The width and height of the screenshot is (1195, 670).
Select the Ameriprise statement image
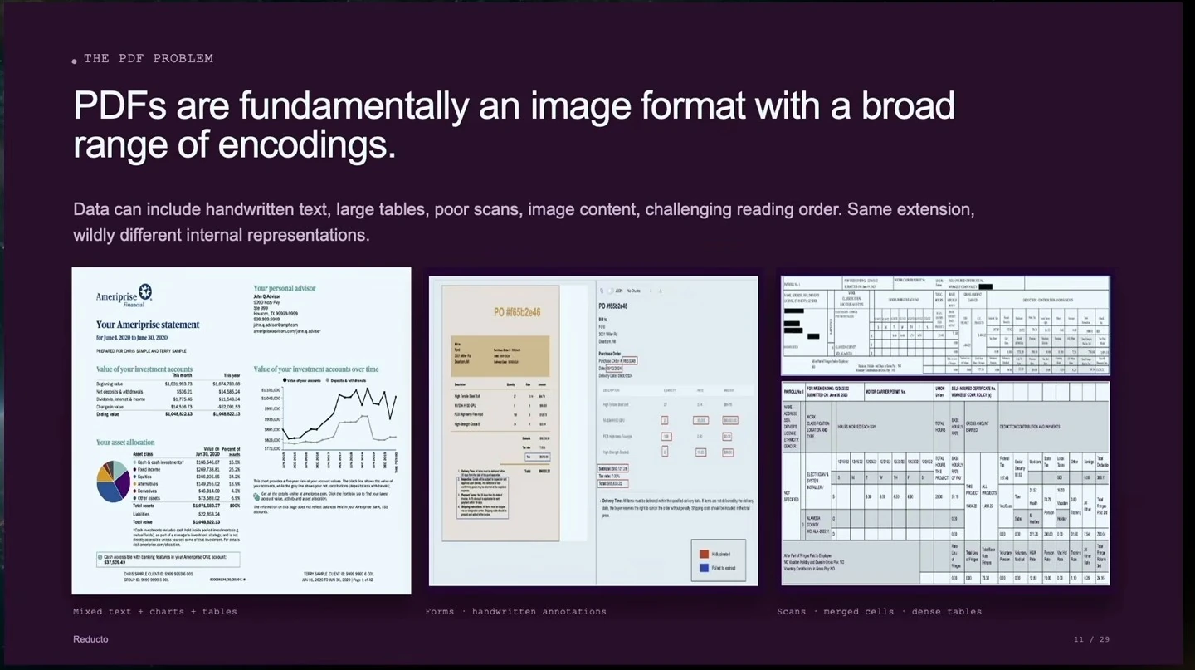(x=241, y=430)
